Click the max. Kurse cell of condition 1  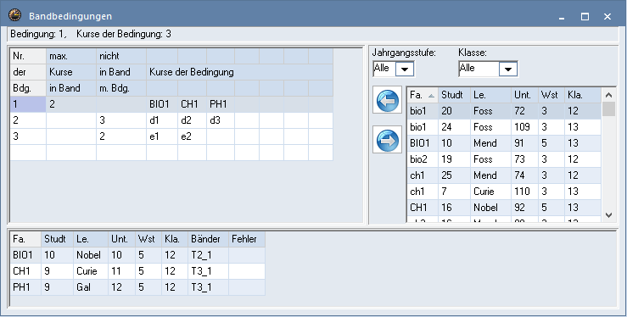(71, 104)
